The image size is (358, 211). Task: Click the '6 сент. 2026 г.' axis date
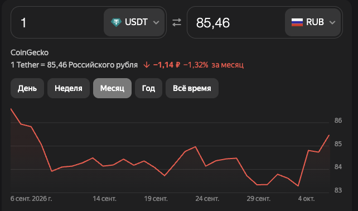pyautogui.click(x=31, y=199)
